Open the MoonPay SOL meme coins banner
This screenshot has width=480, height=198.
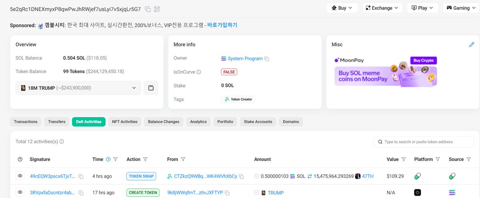(386, 76)
